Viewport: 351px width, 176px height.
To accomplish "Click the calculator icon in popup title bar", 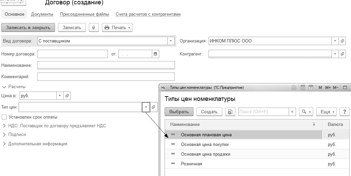I will pos(303,87).
